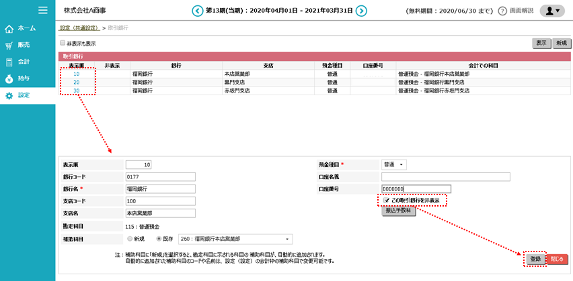Click the 支店コード input field
Image resolution: width=573 pixels, height=281 pixels.
(x=161, y=201)
